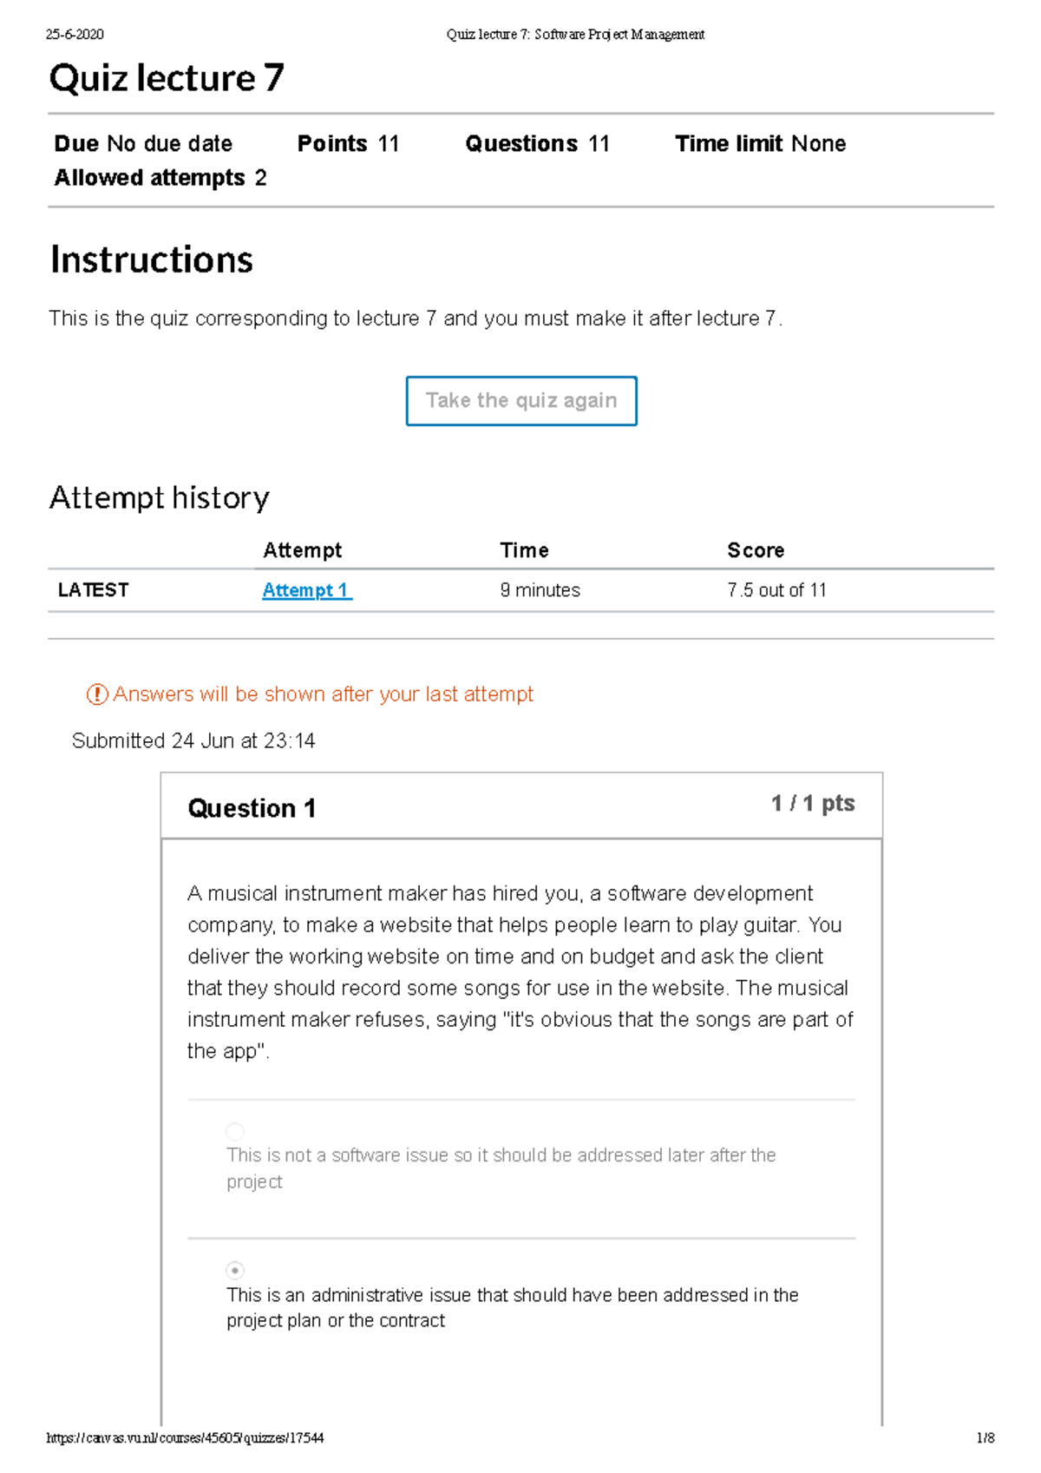Select the 'not a software issue' radio button
The image size is (1041, 1473).
click(x=235, y=1131)
